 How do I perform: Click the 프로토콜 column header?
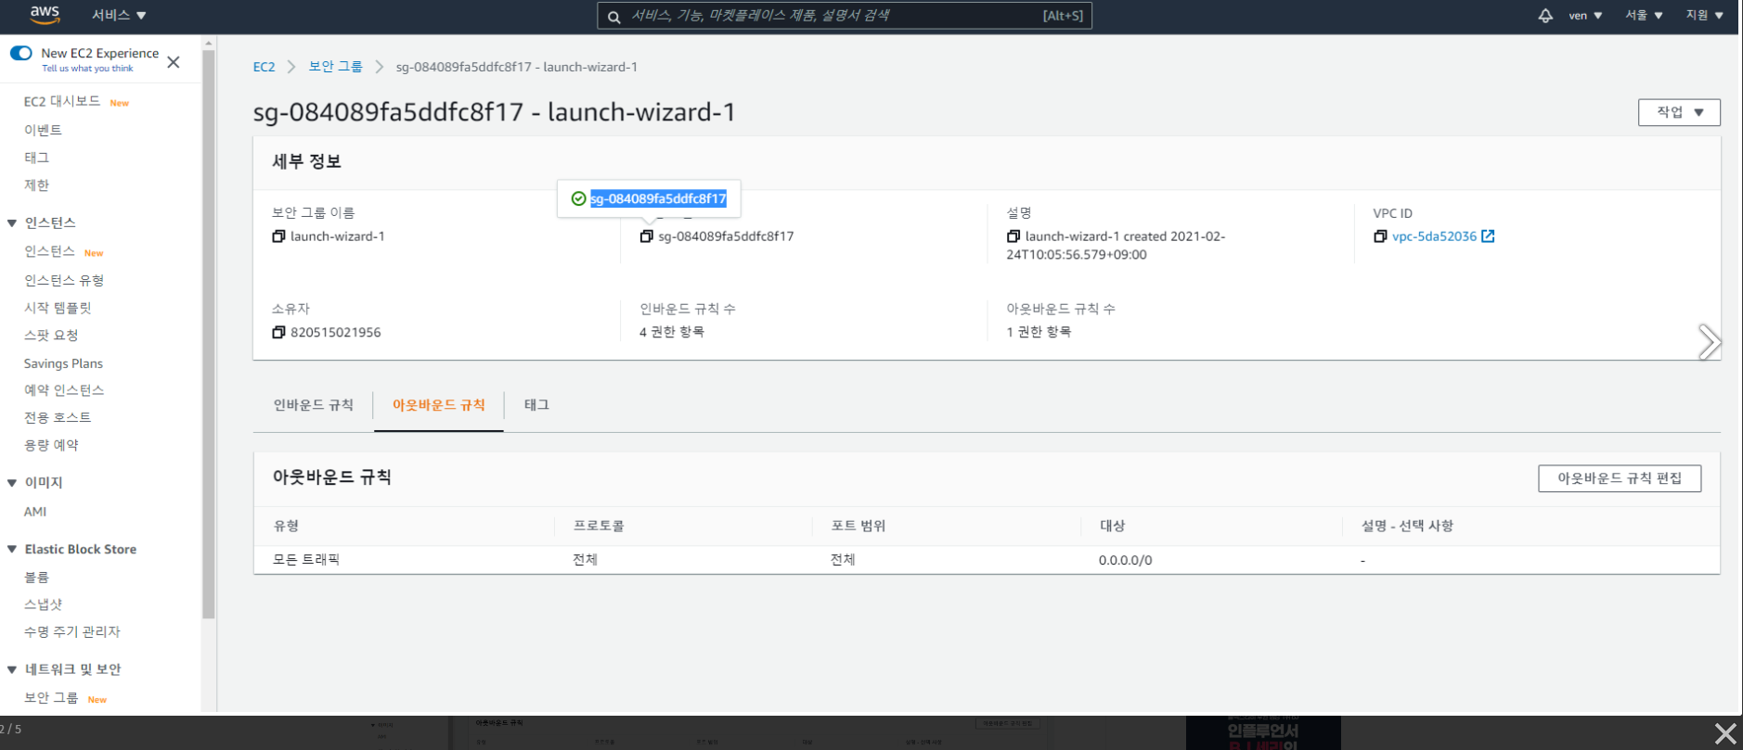[x=599, y=526]
